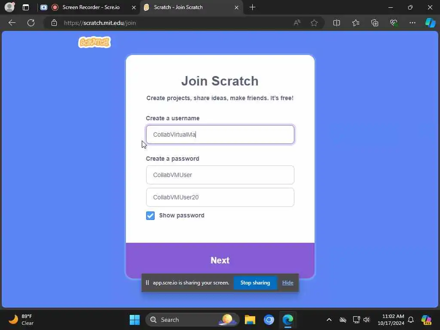Open the Collections icon
This screenshot has height=330, width=440.
pyautogui.click(x=375, y=23)
